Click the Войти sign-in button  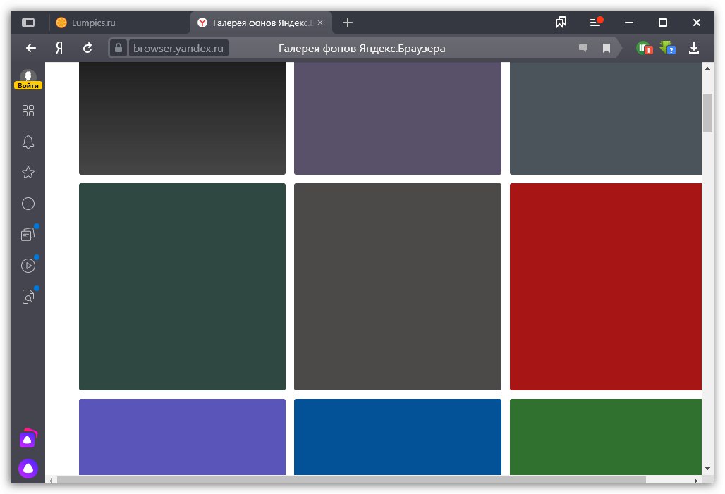pyautogui.click(x=28, y=85)
